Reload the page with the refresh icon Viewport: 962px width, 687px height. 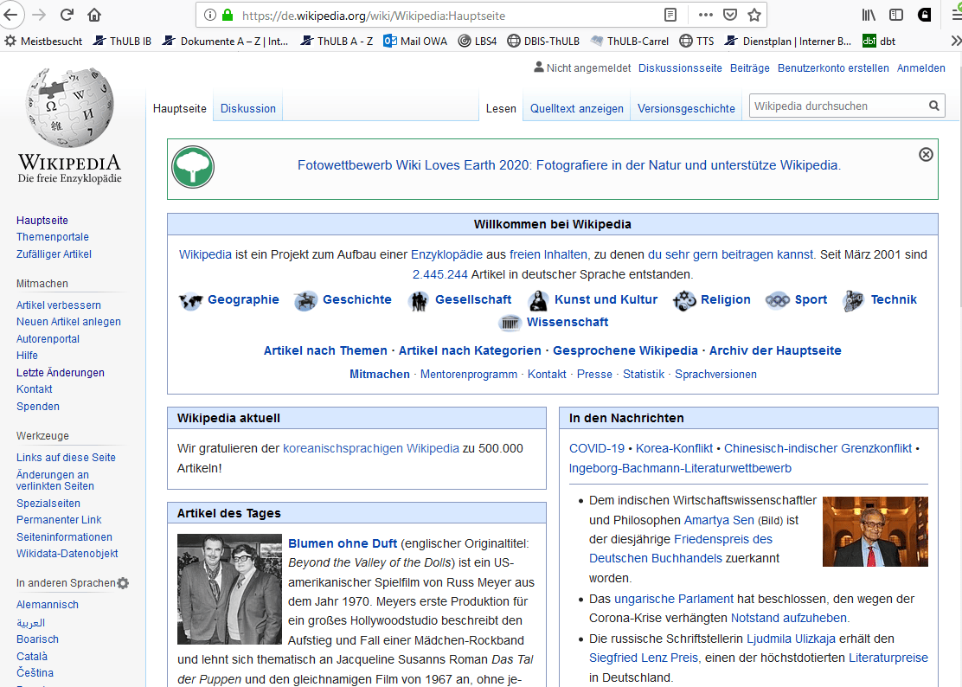pyautogui.click(x=67, y=15)
